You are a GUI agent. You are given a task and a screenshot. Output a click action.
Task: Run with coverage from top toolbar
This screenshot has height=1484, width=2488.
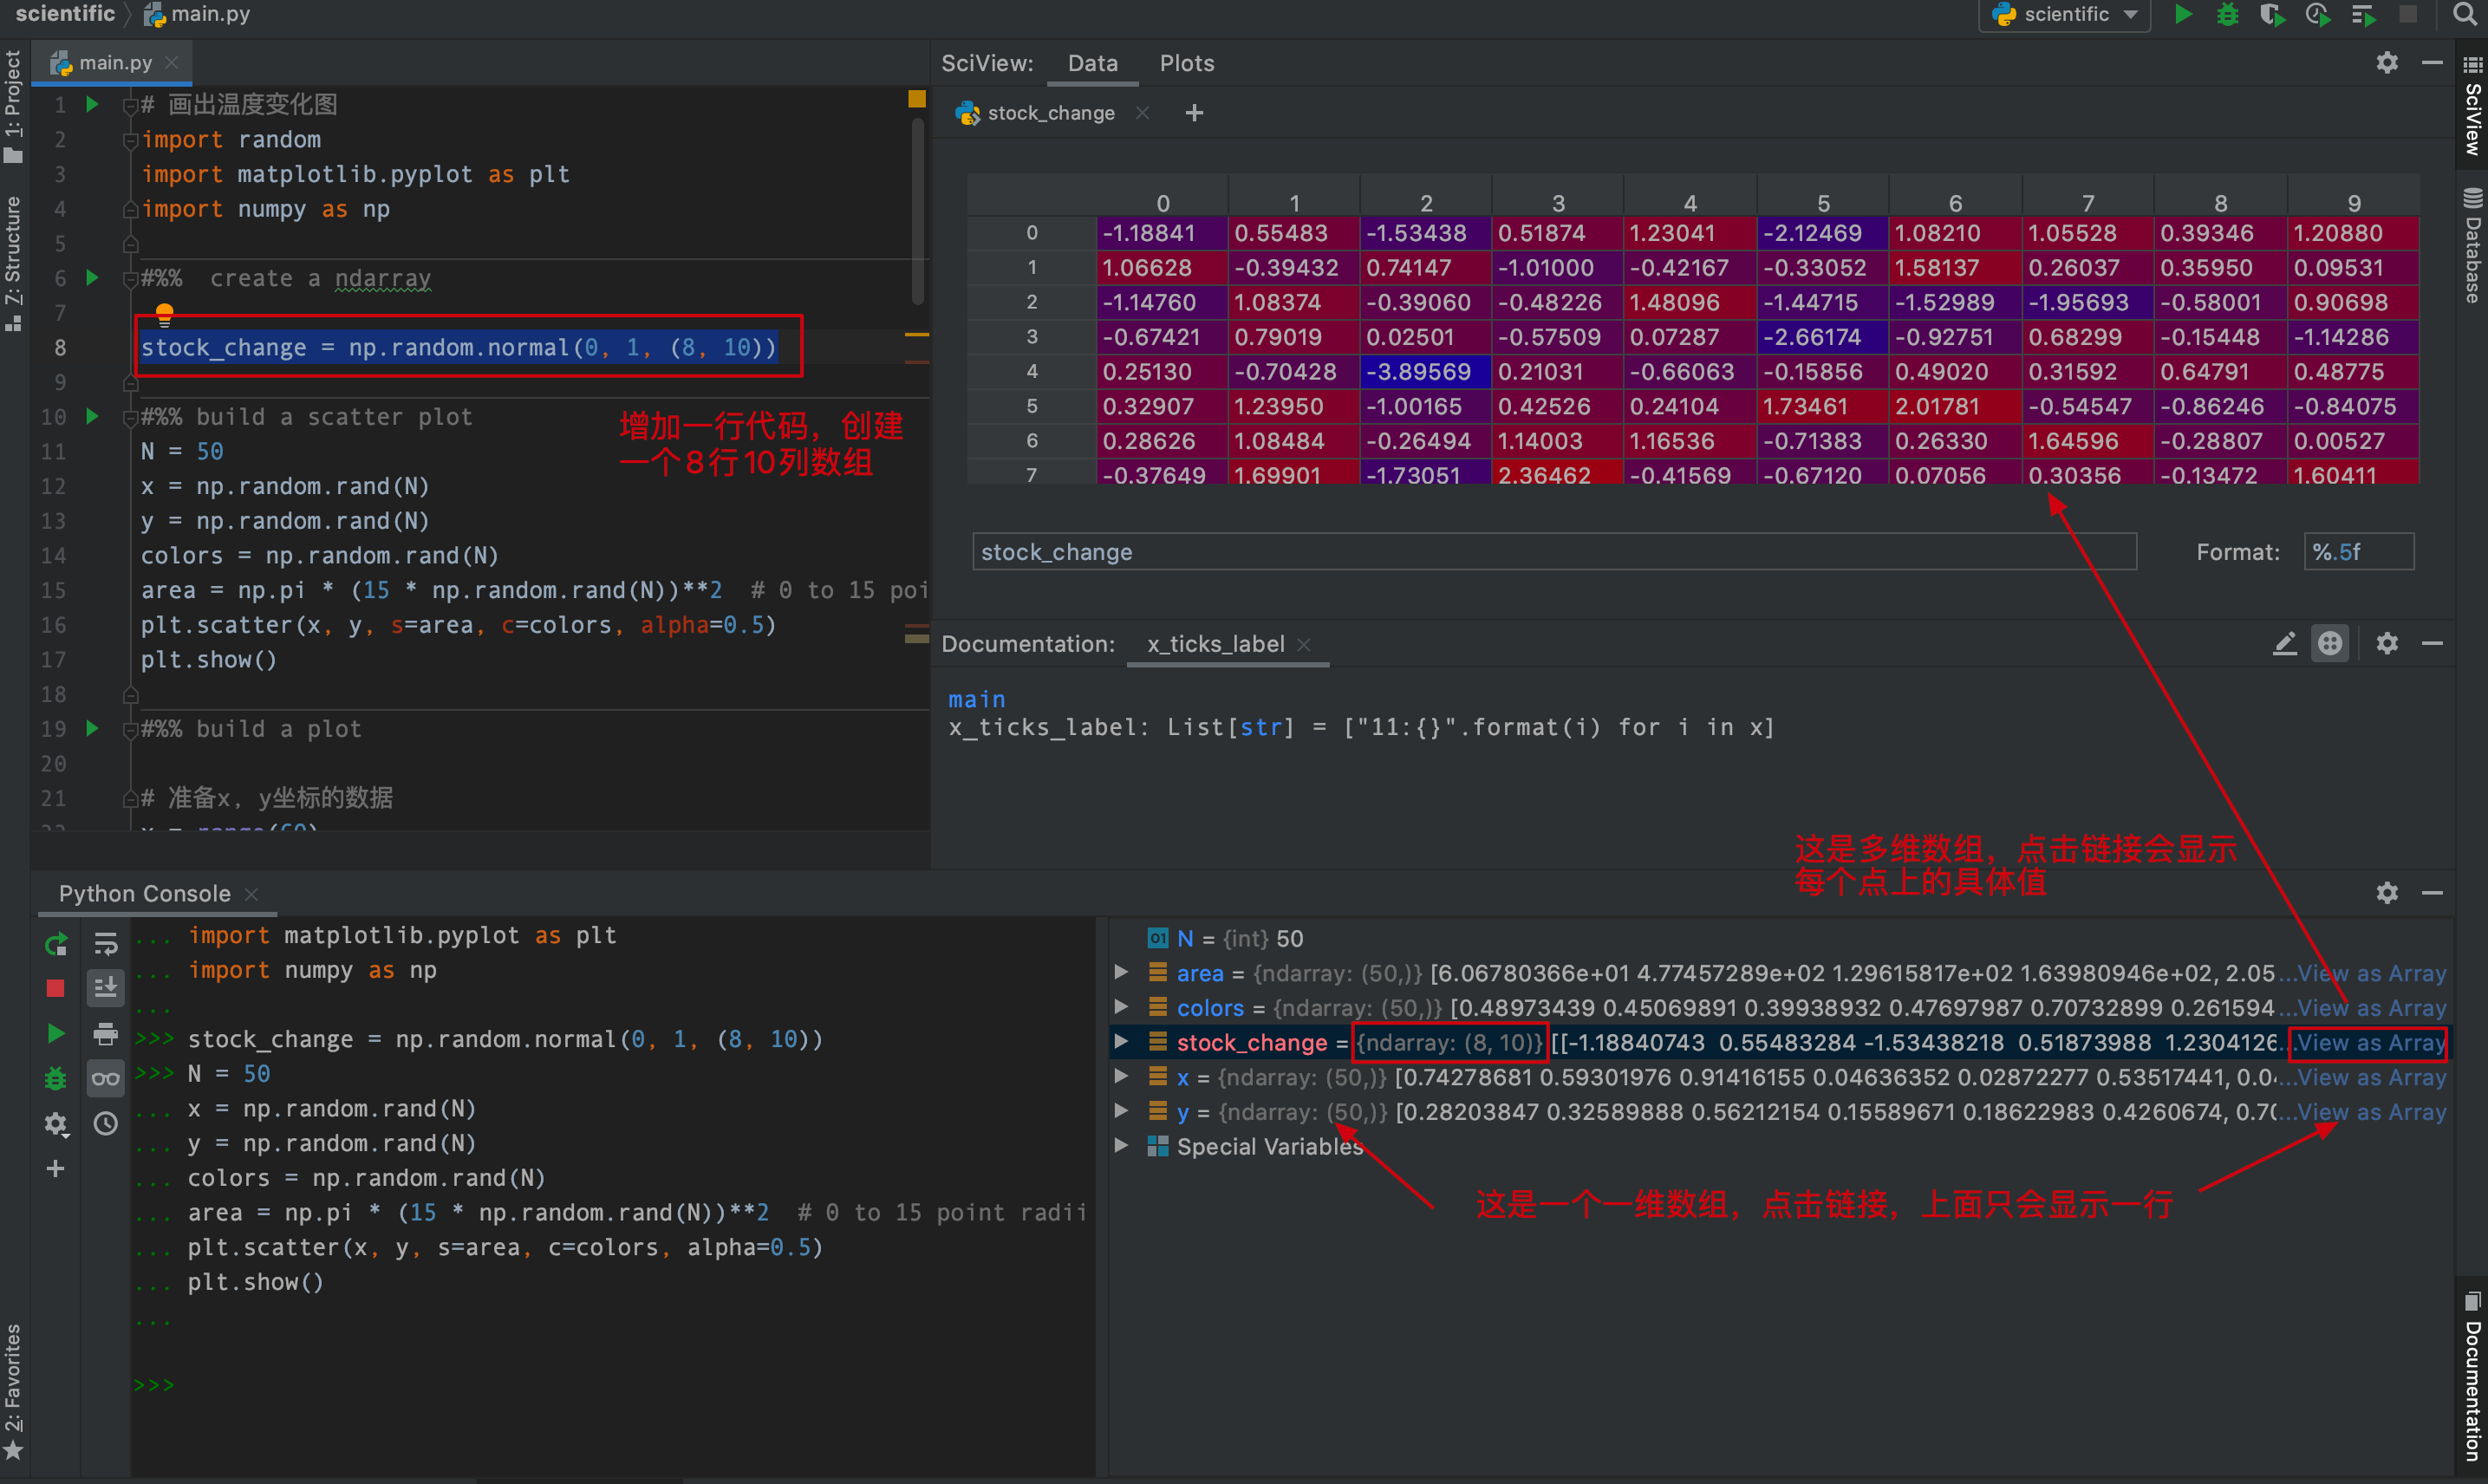coord(2272,15)
